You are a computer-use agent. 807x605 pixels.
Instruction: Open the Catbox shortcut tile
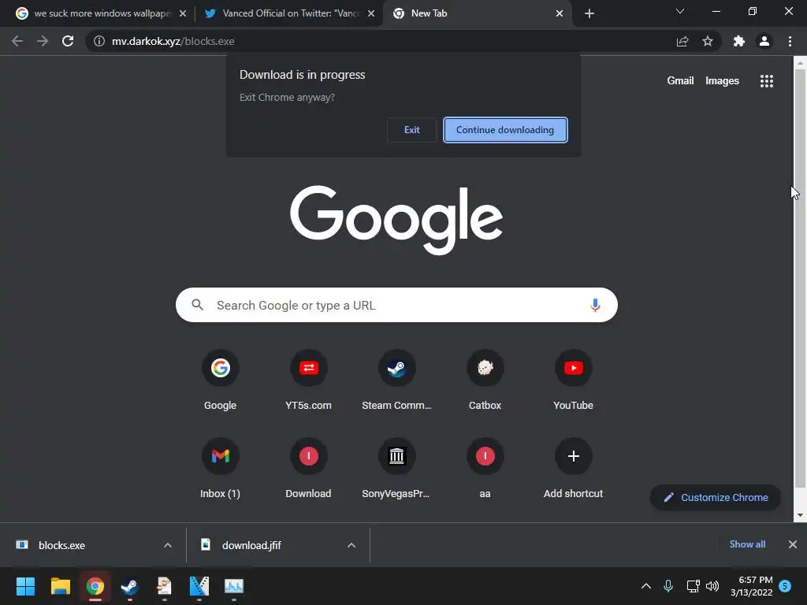[485, 380]
